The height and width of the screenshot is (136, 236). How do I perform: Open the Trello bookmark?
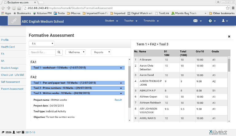pyautogui.click(x=59, y=13)
